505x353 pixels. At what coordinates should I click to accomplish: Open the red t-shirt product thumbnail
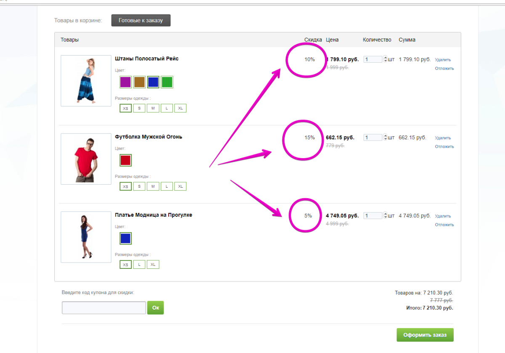pos(86,159)
